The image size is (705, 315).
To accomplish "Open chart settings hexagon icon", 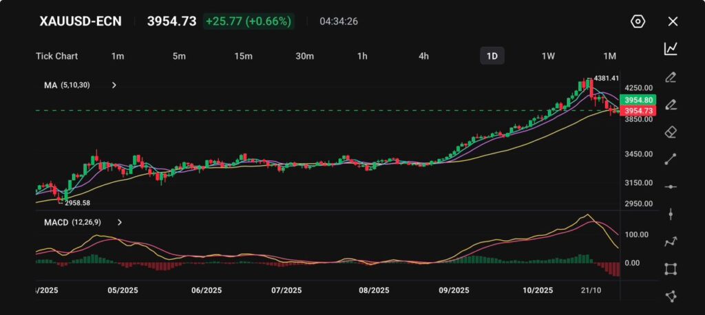I will pos(638,21).
